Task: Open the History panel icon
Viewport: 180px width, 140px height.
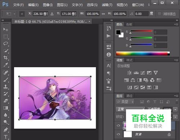Action: click(x=109, y=28)
